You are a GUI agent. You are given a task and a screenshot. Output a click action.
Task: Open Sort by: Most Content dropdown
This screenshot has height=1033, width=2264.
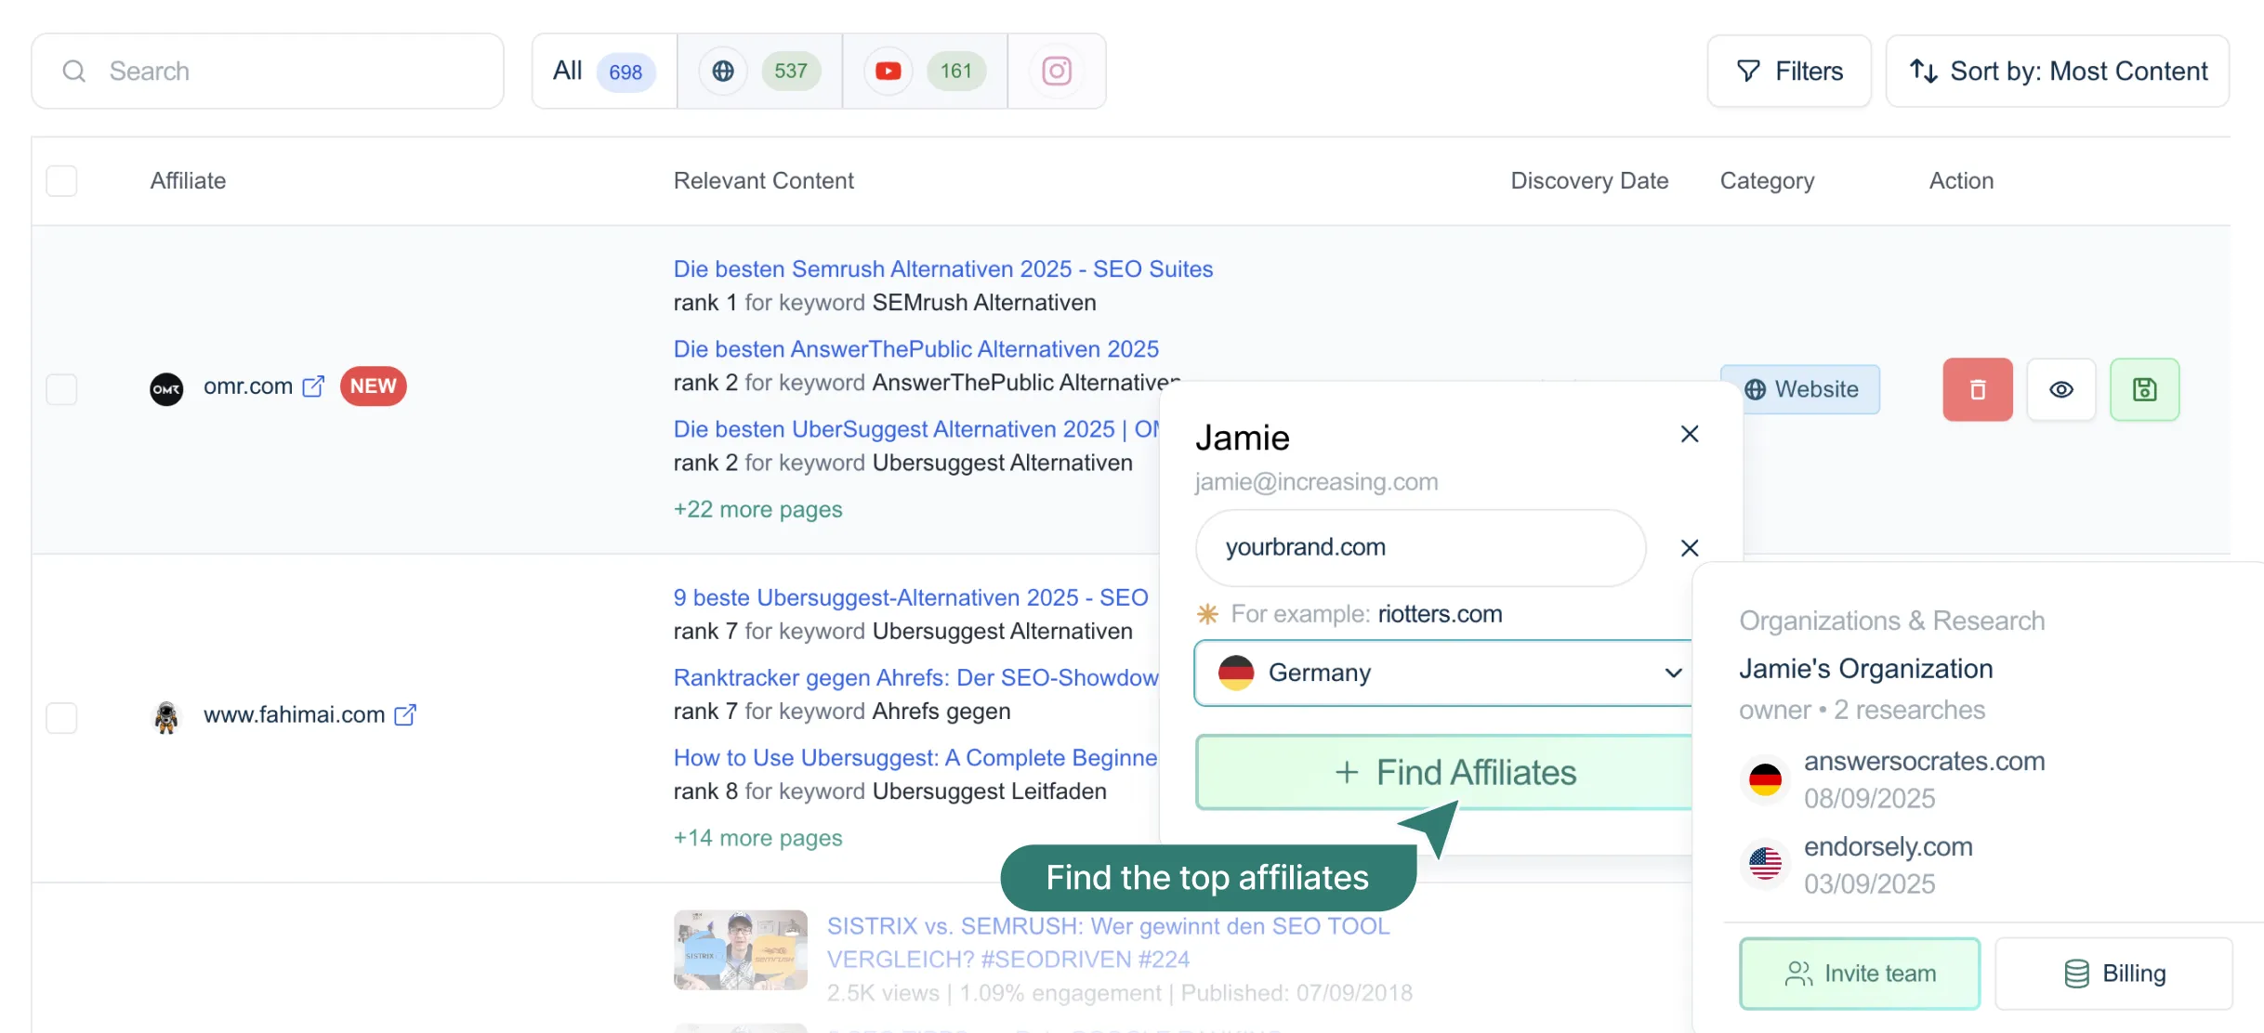[x=2058, y=72]
